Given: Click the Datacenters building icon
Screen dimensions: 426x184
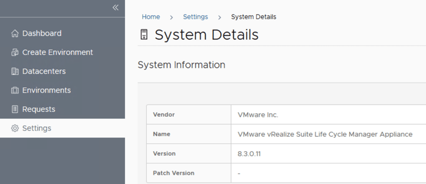Looking at the screenshot, I should (15, 72).
